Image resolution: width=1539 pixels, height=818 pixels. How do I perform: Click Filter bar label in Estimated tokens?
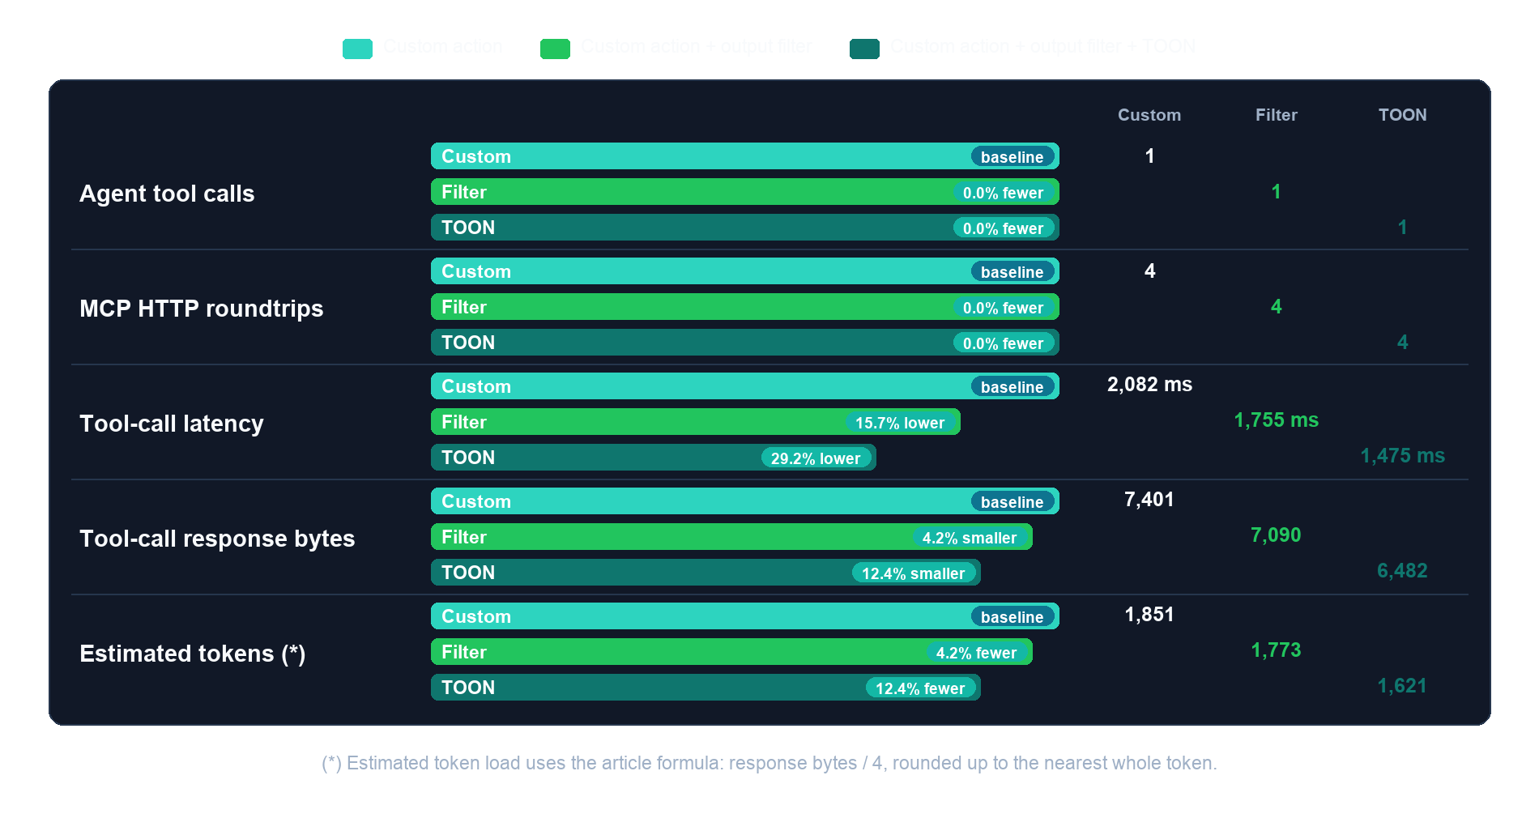pos(464,652)
